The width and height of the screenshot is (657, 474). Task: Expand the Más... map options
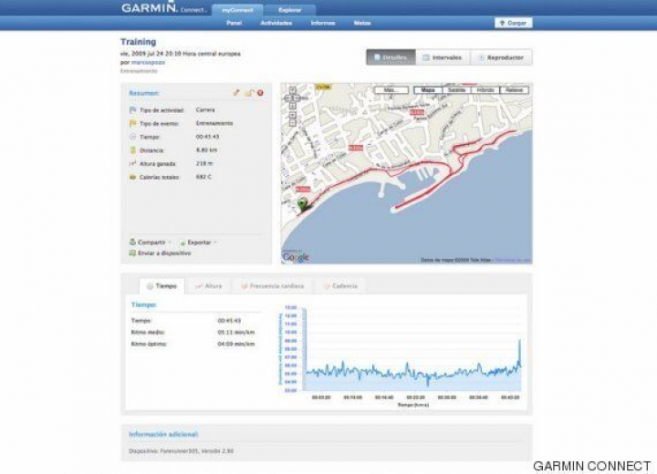[x=391, y=90]
